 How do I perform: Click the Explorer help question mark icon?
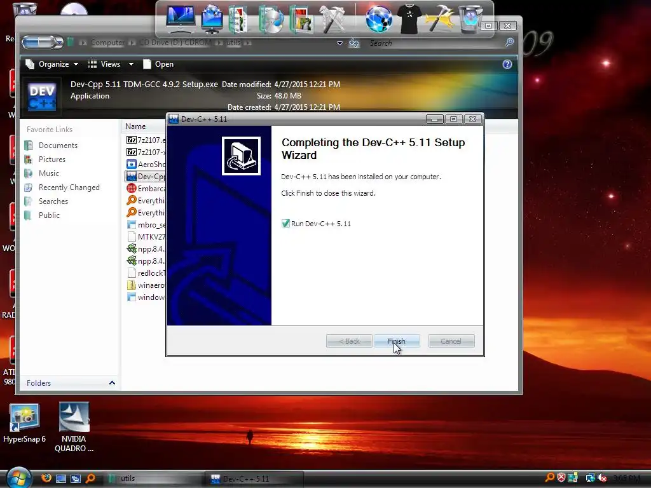pyautogui.click(x=507, y=64)
